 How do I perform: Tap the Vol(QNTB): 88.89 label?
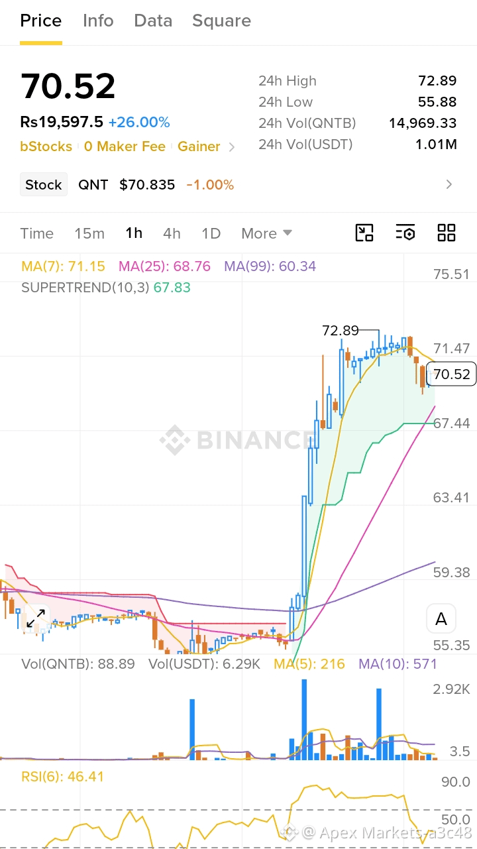[x=78, y=663]
